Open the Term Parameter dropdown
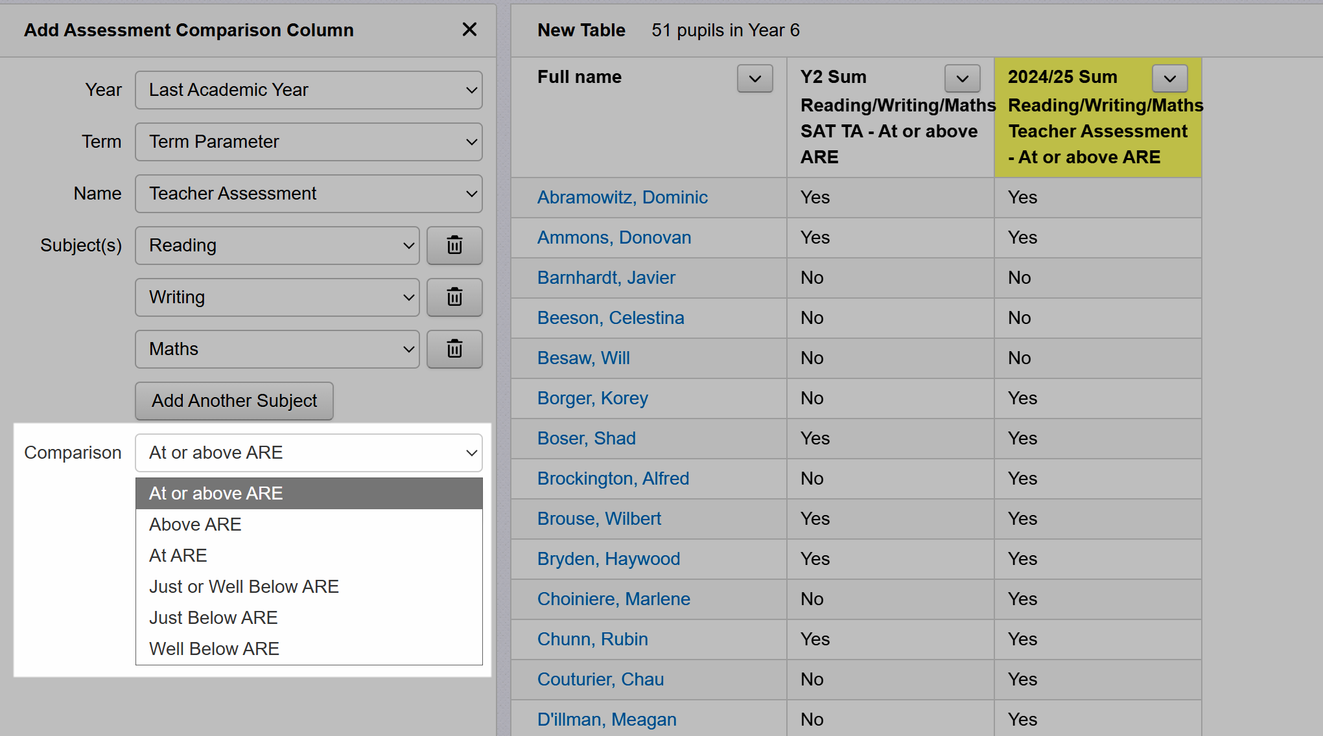Viewport: 1323px width, 736px height. point(309,142)
